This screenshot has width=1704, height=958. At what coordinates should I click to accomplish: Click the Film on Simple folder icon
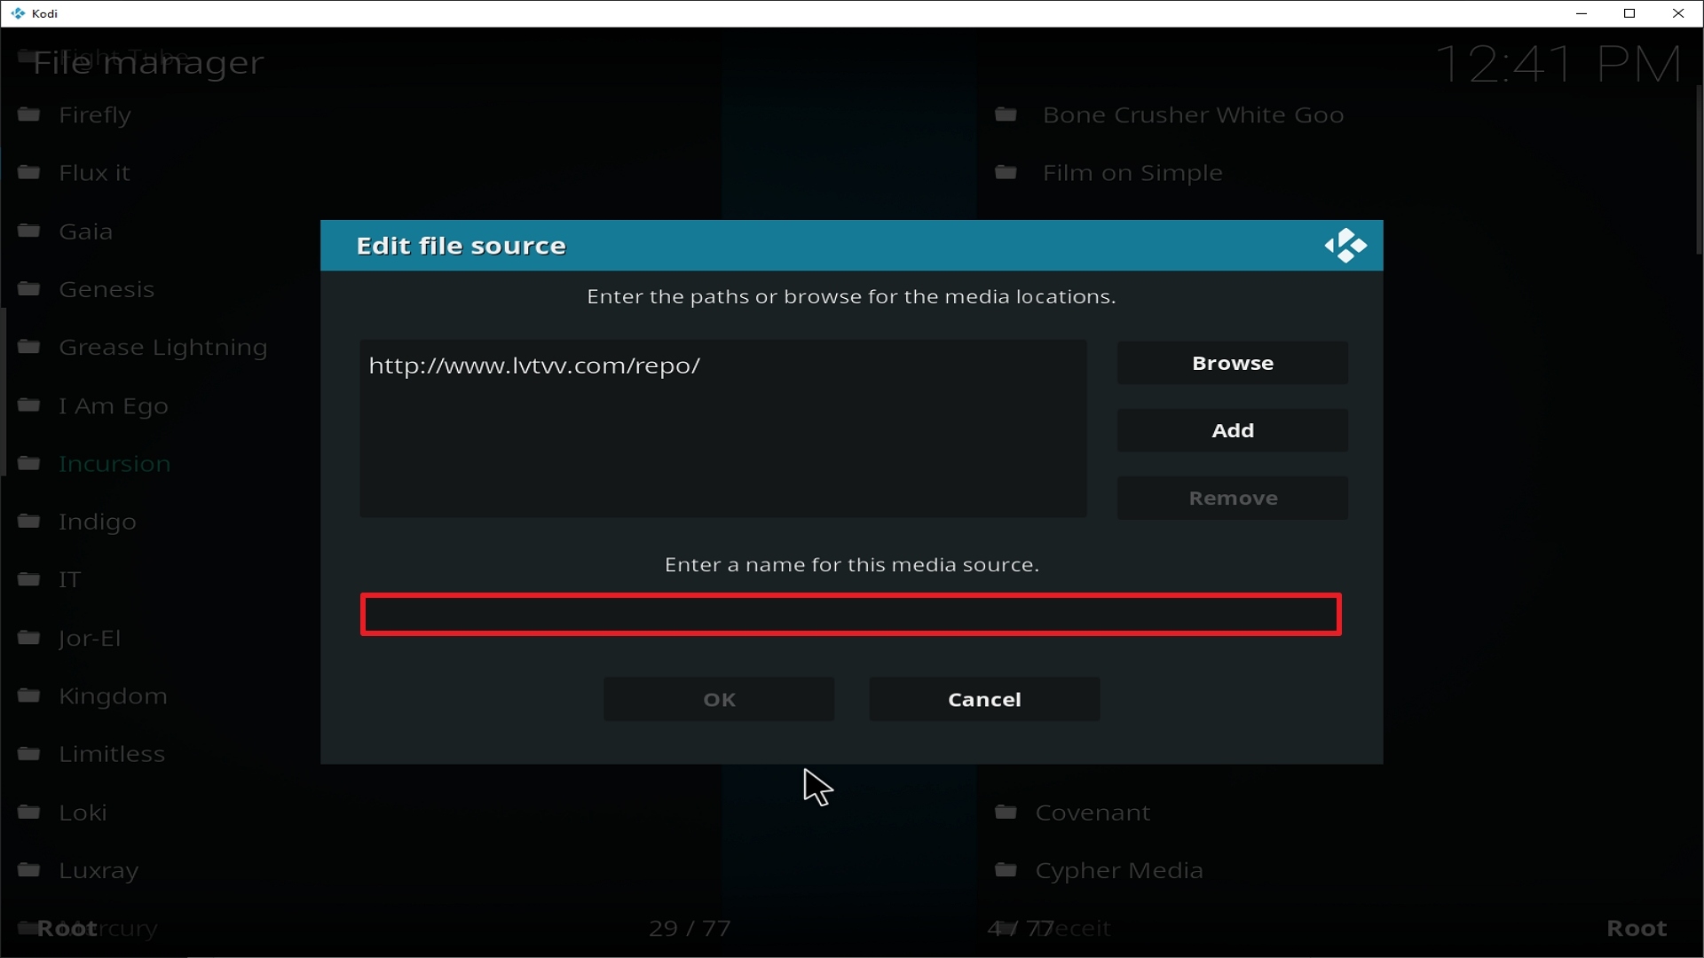pyautogui.click(x=1006, y=172)
